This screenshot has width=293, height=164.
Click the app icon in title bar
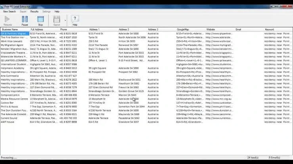pos(2,6)
